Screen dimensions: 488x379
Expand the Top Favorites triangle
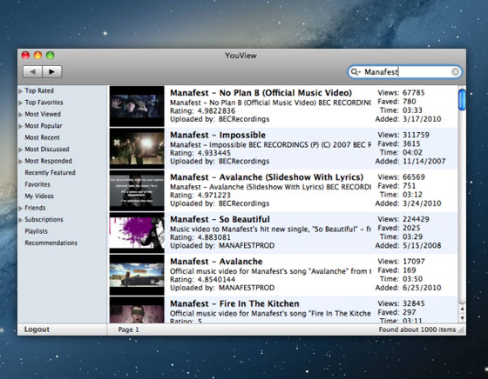click(x=21, y=103)
